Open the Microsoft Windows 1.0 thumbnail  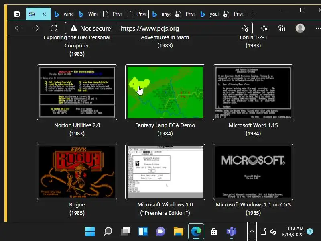pyautogui.click(x=165, y=172)
